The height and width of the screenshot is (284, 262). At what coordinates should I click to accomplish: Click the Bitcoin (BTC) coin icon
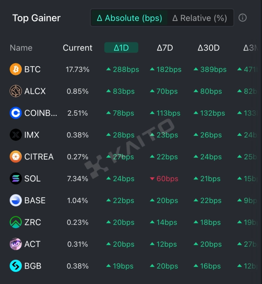[x=16, y=69]
